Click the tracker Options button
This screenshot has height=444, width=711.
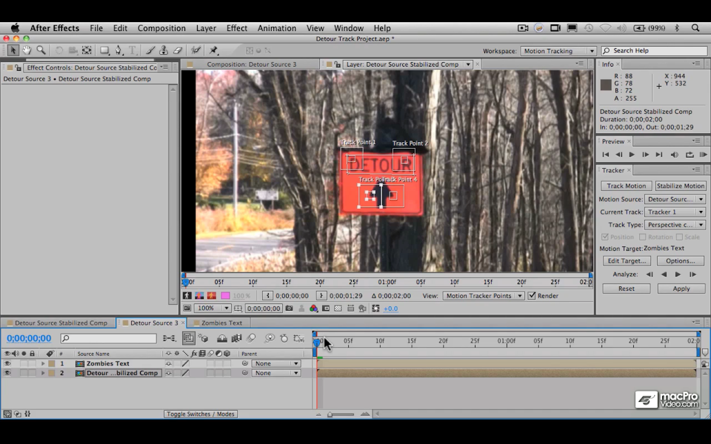pyautogui.click(x=680, y=261)
